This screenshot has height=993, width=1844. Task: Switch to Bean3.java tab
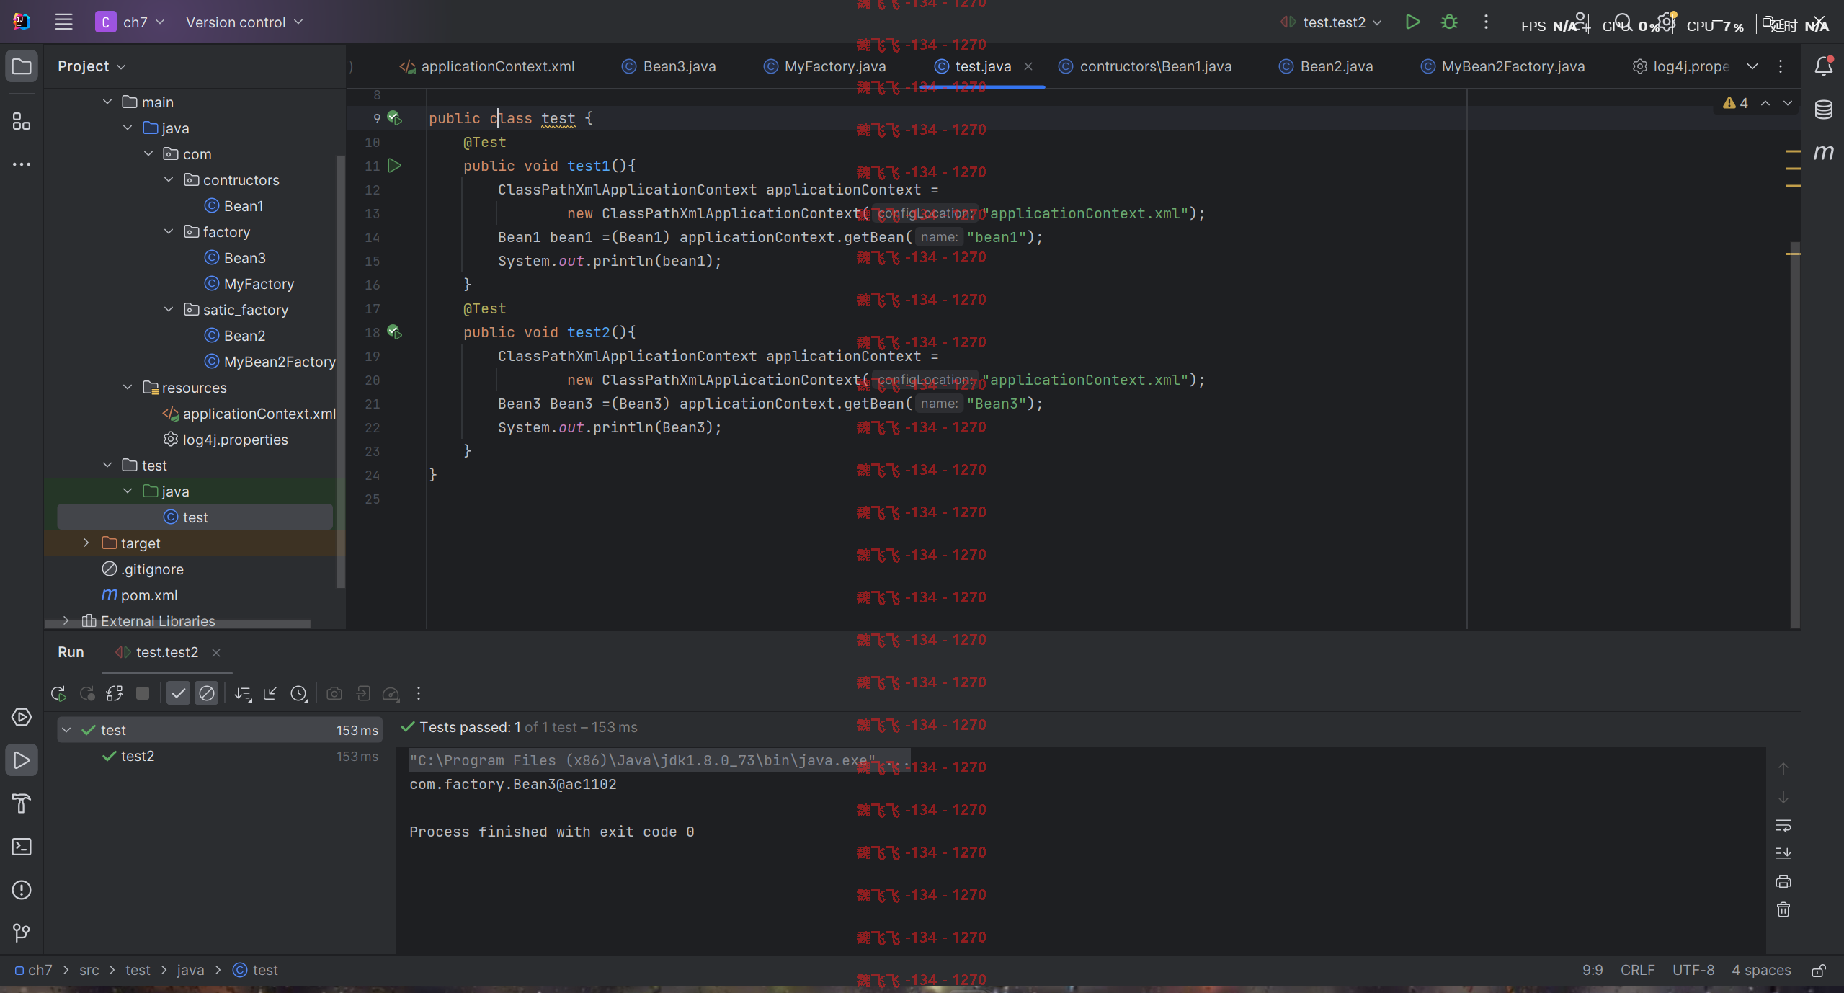669,66
